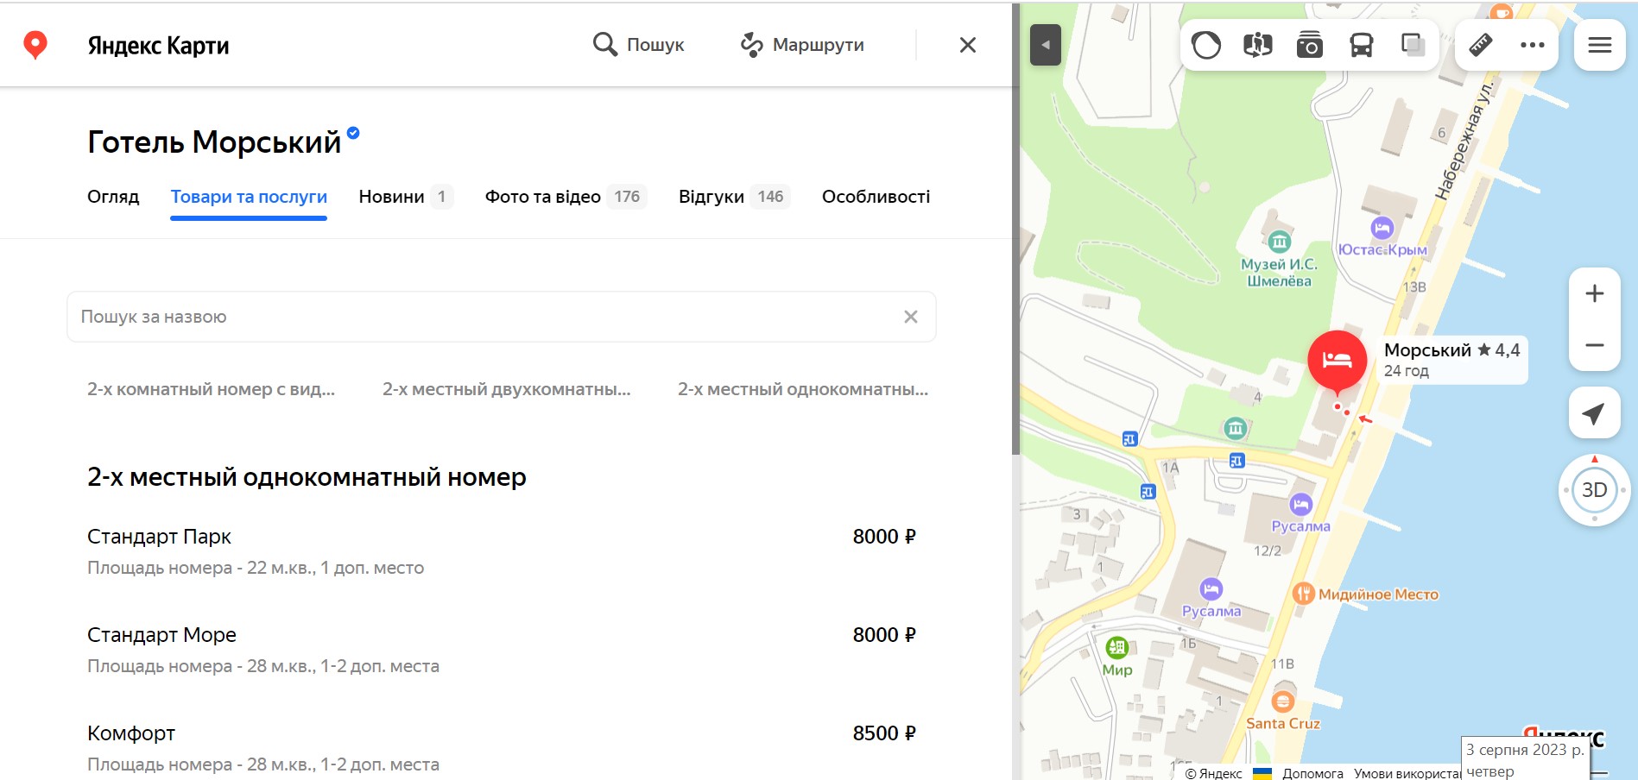Open more map tools menu
This screenshot has width=1638, height=780.
pyautogui.click(x=1532, y=45)
